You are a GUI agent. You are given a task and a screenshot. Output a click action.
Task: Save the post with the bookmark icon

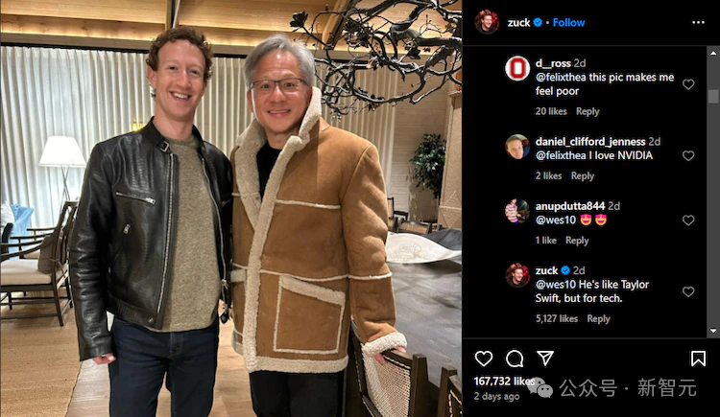point(698,359)
